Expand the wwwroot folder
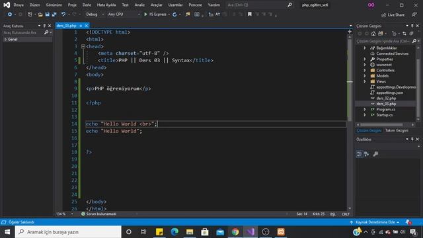The image size is (423, 238). tap(365, 65)
